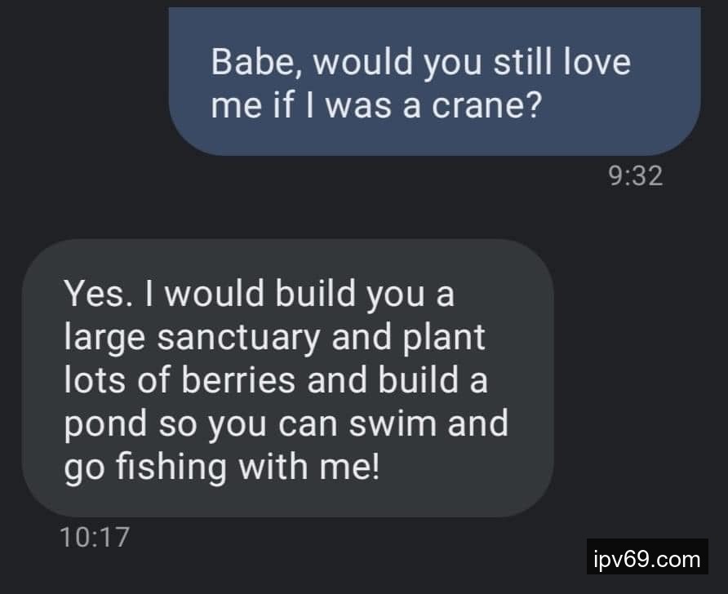Screen dimensions: 728x594
Task: Click the word love in the sent bubble
Action: pos(597,63)
